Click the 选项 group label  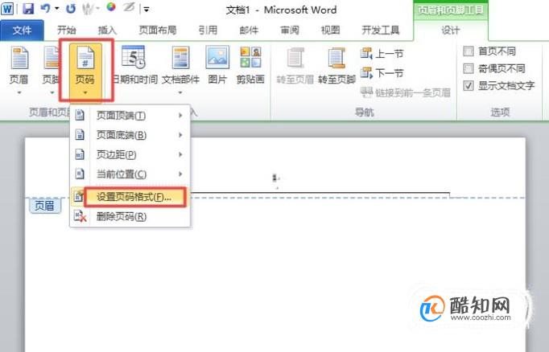click(500, 113)
